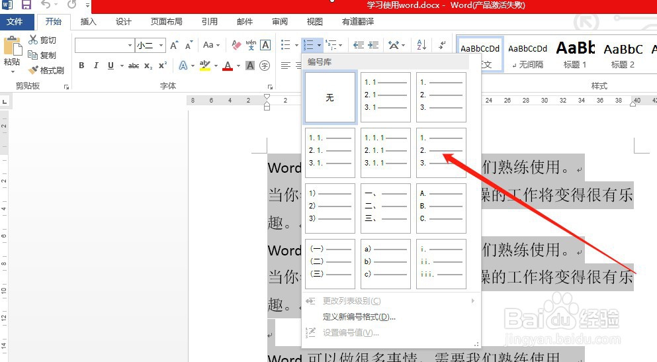Click the Sort A-Z icon
Image resolution: width=657 pixels, height=362 pixels.
pos(421,45)
